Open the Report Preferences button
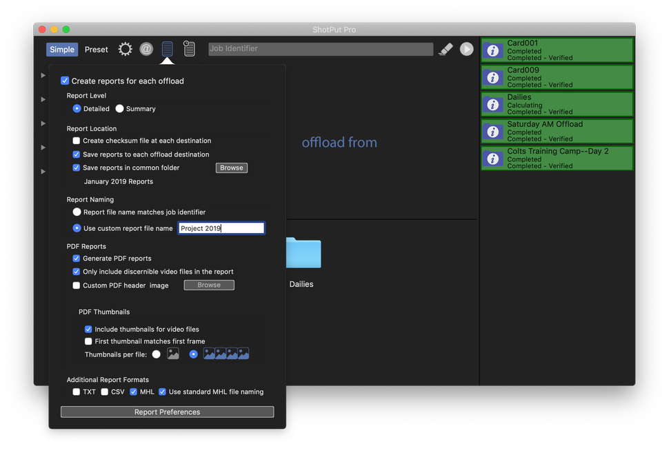The image size is (669, 453). [x=167, y=412]
